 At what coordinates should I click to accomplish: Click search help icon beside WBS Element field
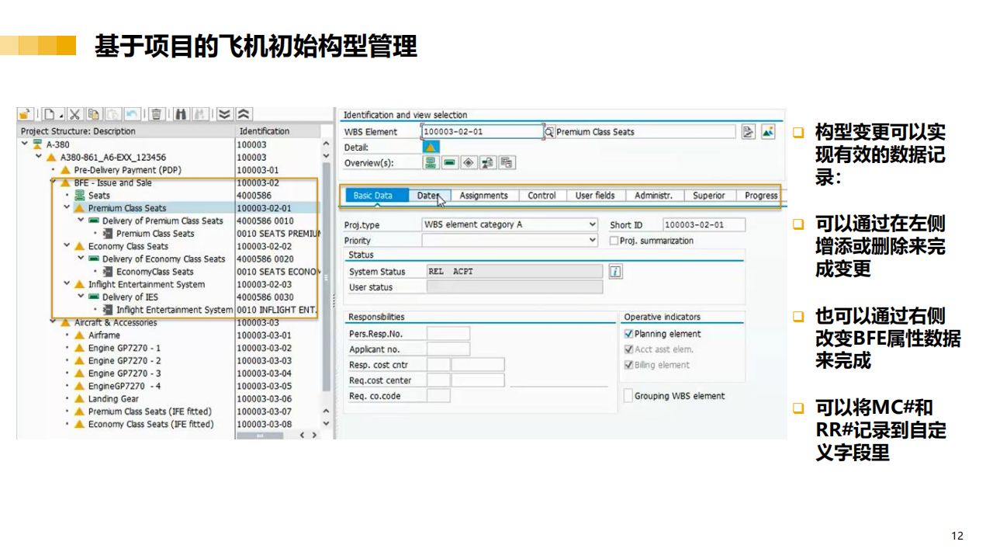[x=549, y=132]
